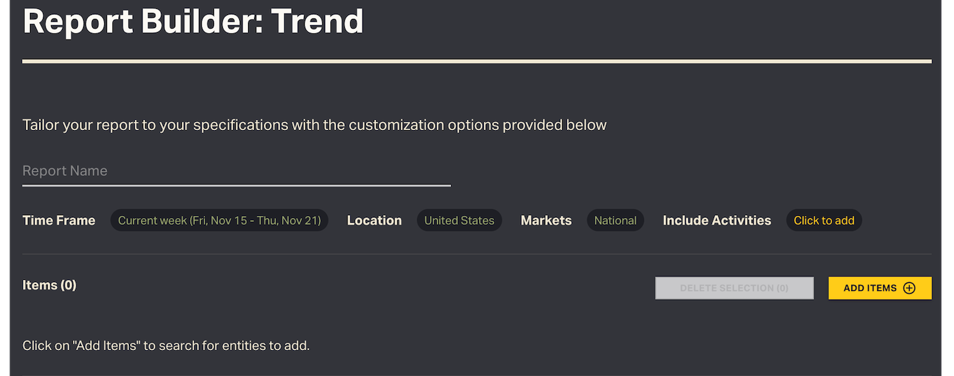Open the National markets selector

pos(615,221)
